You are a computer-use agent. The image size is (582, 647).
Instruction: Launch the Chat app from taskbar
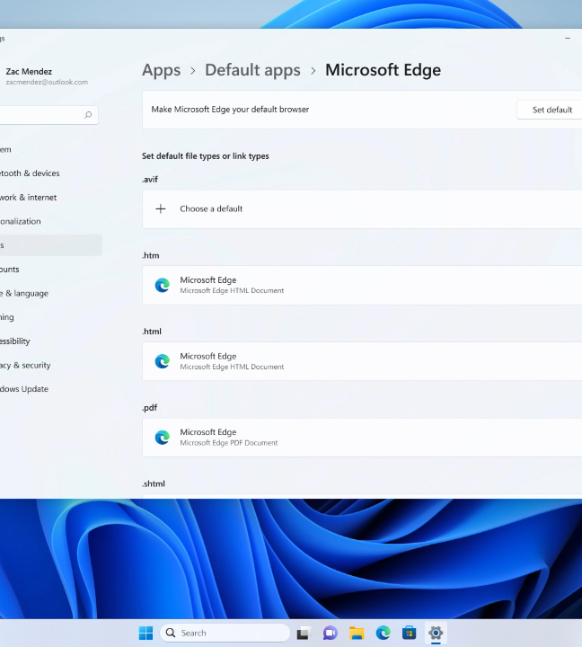pyautogui.click(x=330, y=633)
